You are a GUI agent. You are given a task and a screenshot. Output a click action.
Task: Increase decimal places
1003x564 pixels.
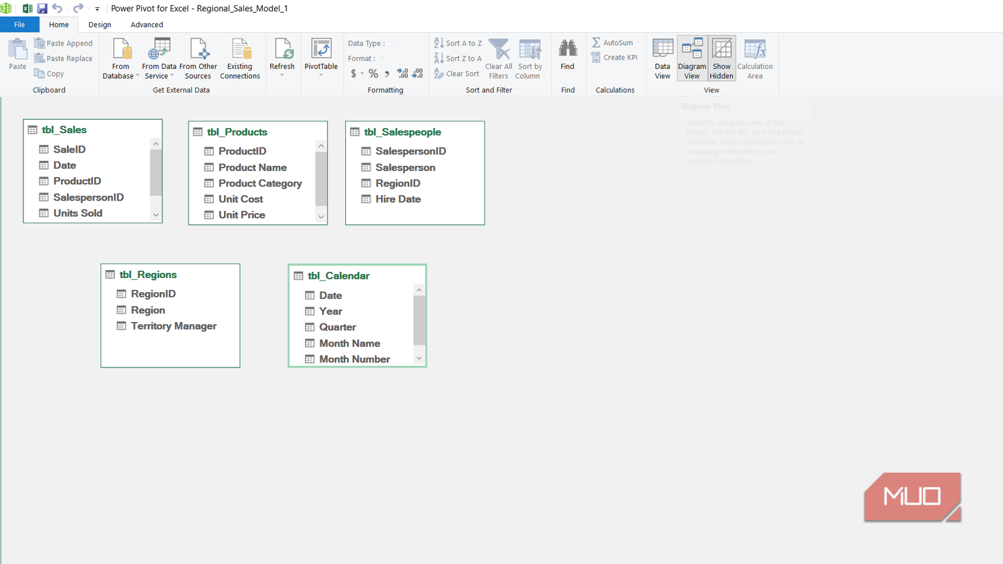(x=403, y=74)
